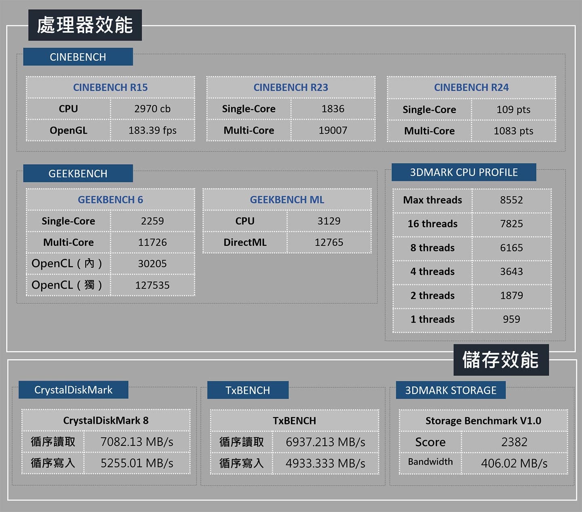Select the CINEBENCH R24 table title
The width and height of the screenshot is (582, 512).
471,87
